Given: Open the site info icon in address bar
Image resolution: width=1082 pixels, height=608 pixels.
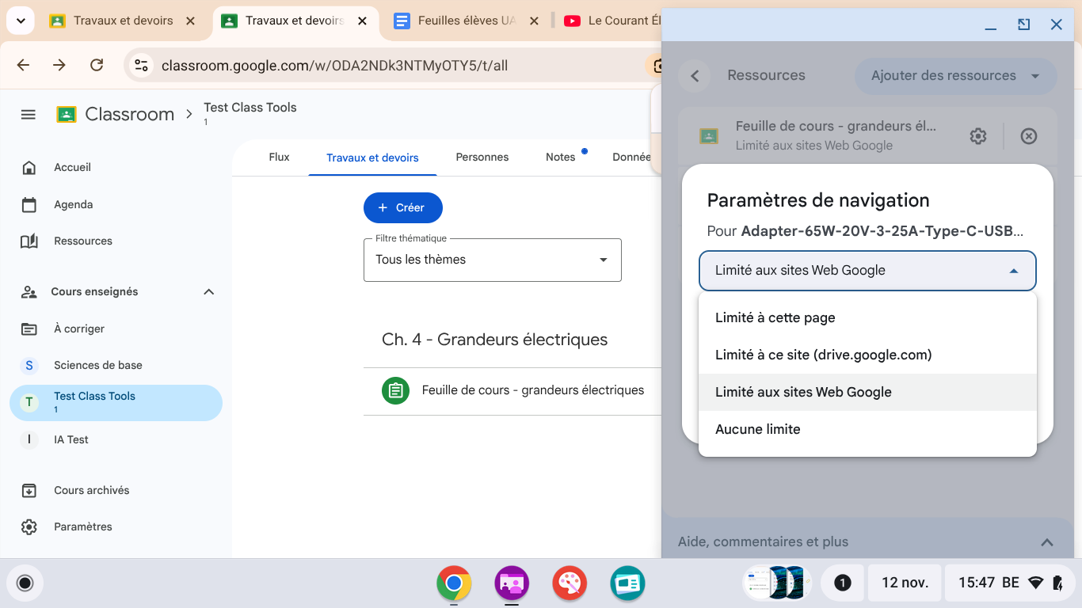Looking at the screenshot, I should [x=141, y=65].
